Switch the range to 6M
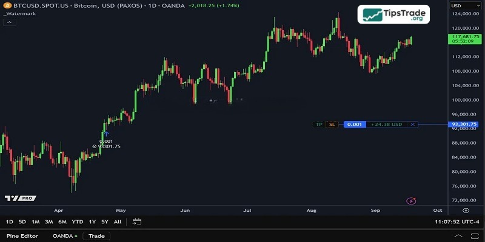 62,221
